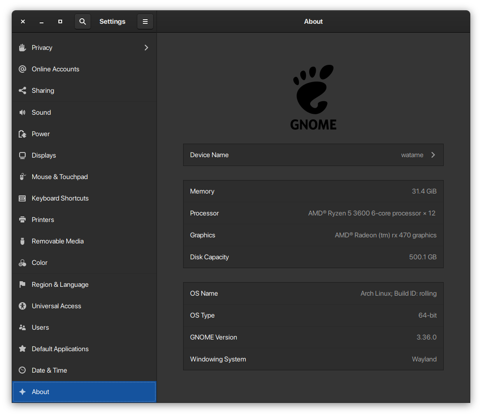Click 'Arch Linux; Build ID: rolling' value

click(x=398, y=293)
